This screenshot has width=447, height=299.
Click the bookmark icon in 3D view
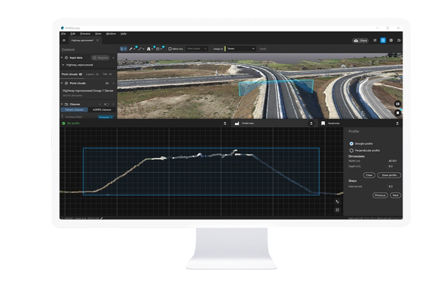397,112
